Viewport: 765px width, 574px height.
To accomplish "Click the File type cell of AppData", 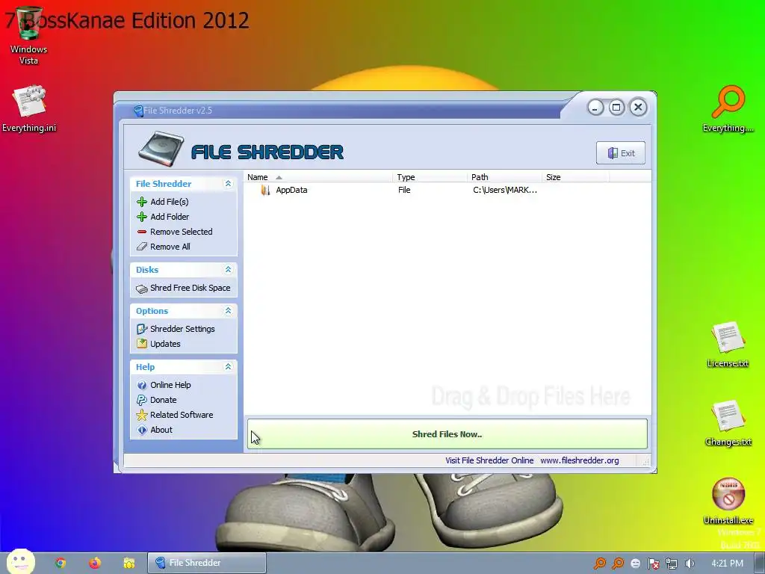I will tap(404, 190).
